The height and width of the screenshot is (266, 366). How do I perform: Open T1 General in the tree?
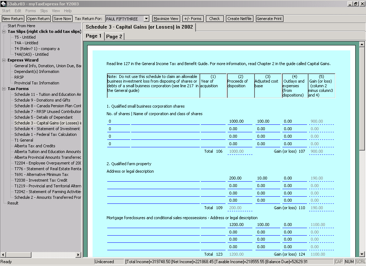24,140
